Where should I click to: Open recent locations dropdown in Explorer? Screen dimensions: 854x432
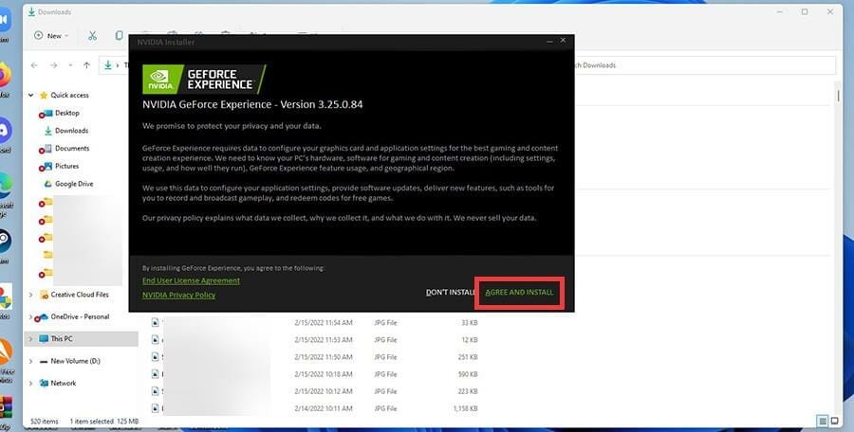point(70,65)
